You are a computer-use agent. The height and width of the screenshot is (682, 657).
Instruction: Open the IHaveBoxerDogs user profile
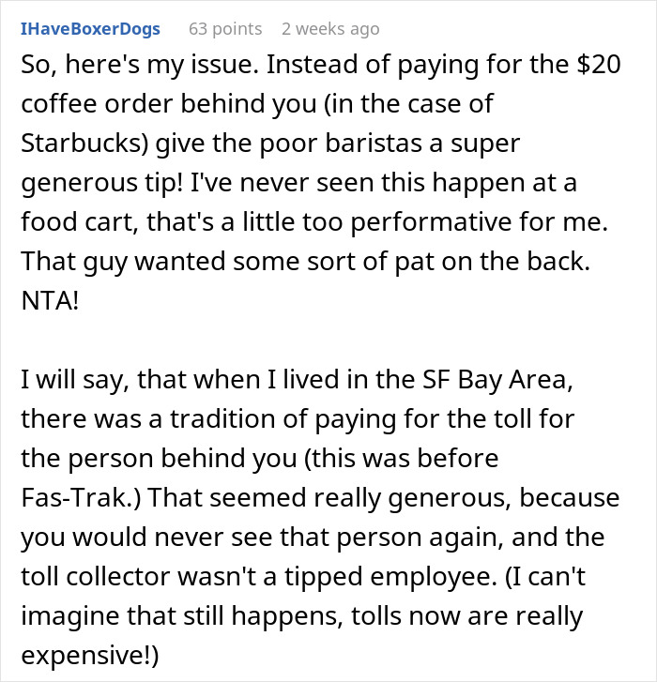pyautogui.click(x=90, y=29)
